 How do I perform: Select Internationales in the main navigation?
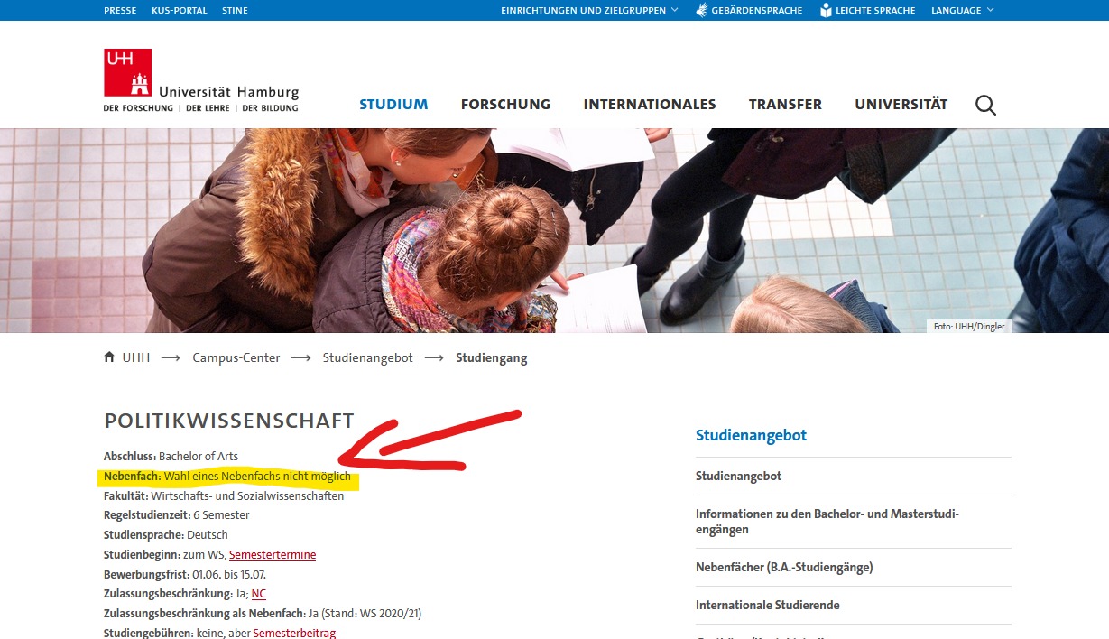pos(649,104)
